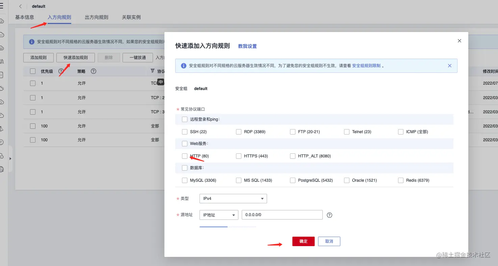The width and height of the screenshot is (498, 266).
Task: Open the 类型 IPv4 dropdown
Action: 233,199
